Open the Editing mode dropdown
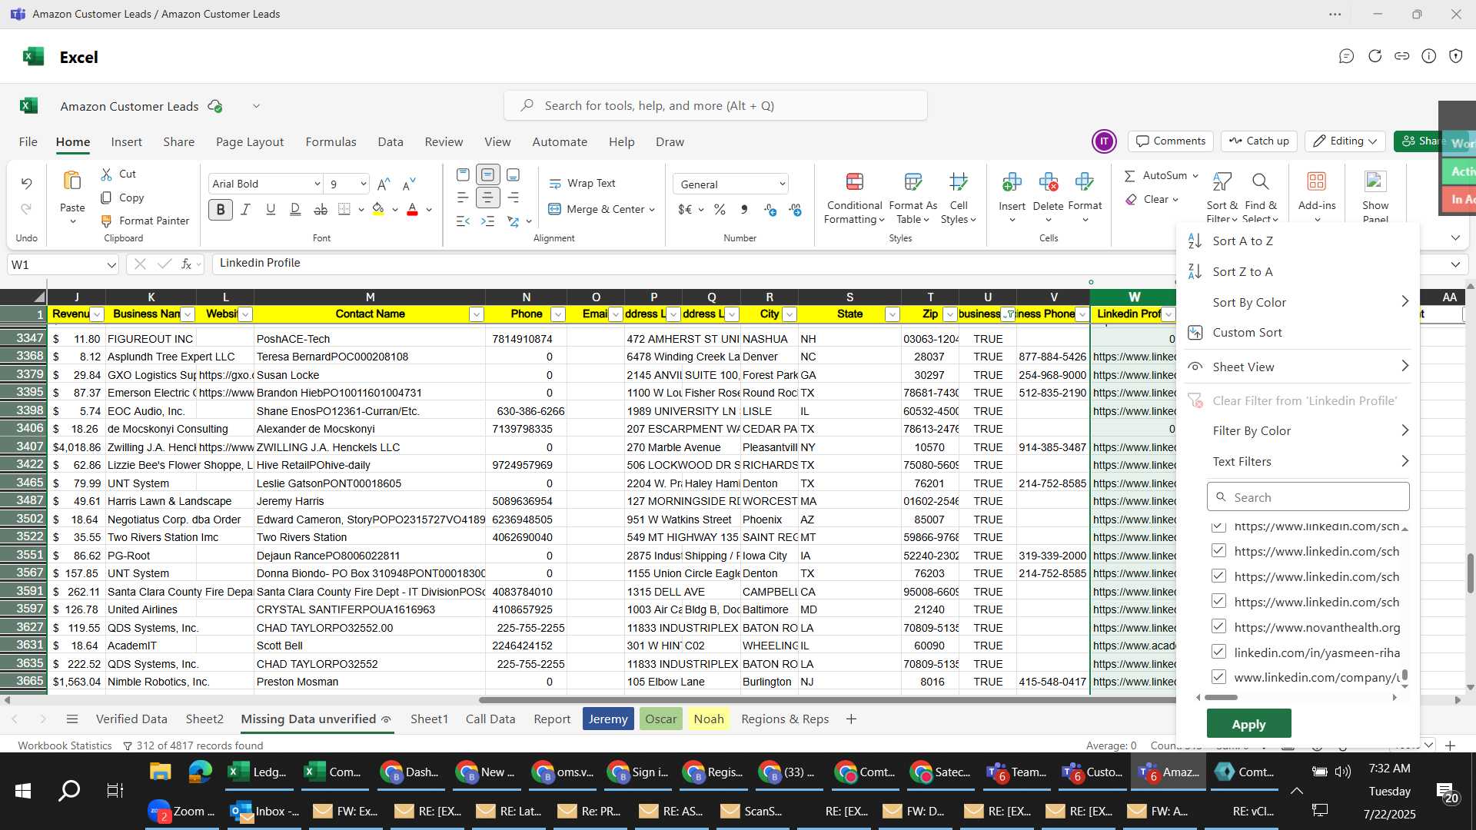Image resolution: width=1476 pixels, height=830 pixels. pyautogui.click(x=1346, y=141)
